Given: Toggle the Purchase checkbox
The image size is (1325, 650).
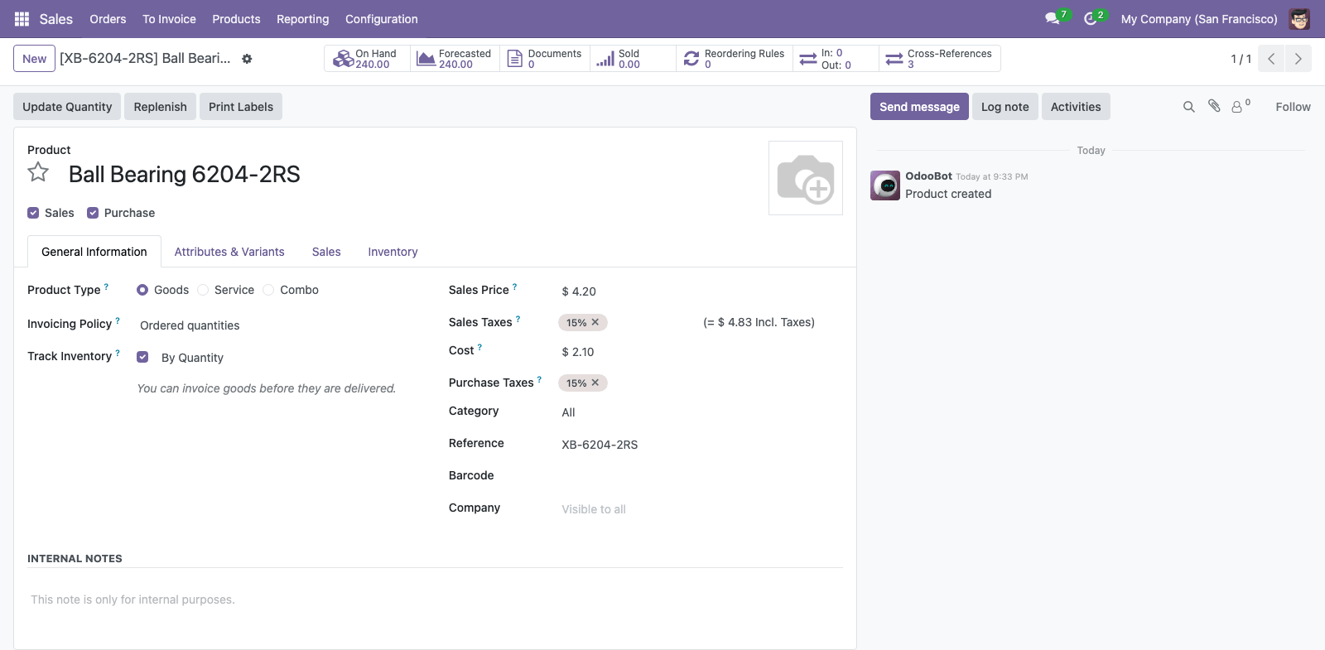Looking at the screenshot, I should point(93,213).
